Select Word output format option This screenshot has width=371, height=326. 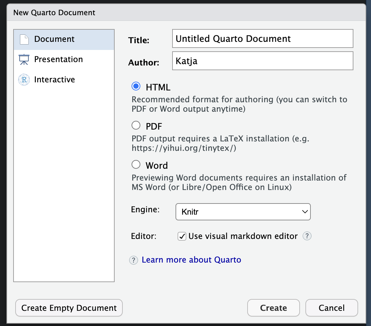136,165
